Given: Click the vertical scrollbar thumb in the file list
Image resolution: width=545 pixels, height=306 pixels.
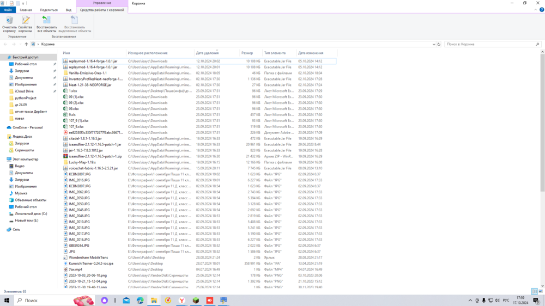Looking at the screenshot, I should click(x=542, y=123).
